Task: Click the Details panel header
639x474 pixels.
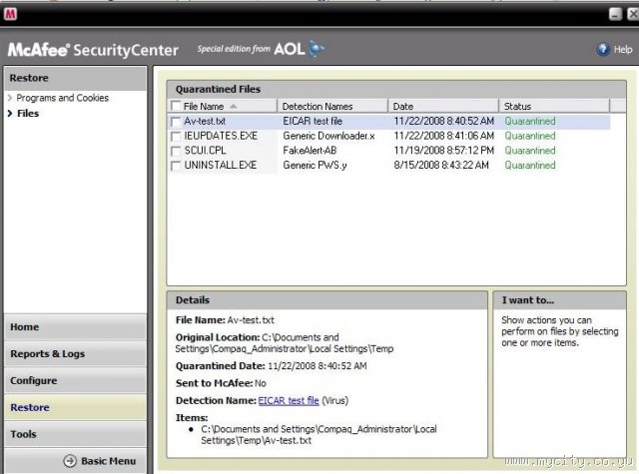Action: (326, 300)
